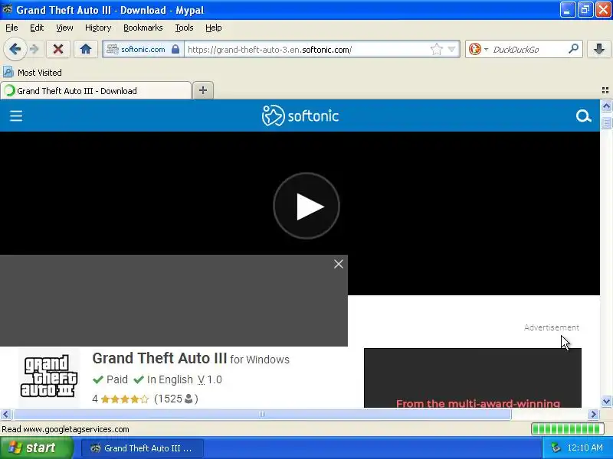613x459 pixels.
Task: Click the dark advertisement banner
Action: click(x=473, y=378)
